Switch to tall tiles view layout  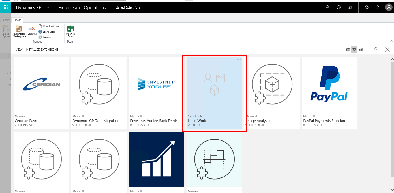(x=361, y=49)
